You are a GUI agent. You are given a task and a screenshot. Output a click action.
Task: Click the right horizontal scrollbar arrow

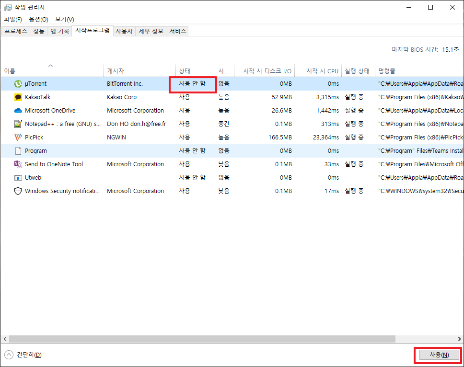tap(460, 339)
